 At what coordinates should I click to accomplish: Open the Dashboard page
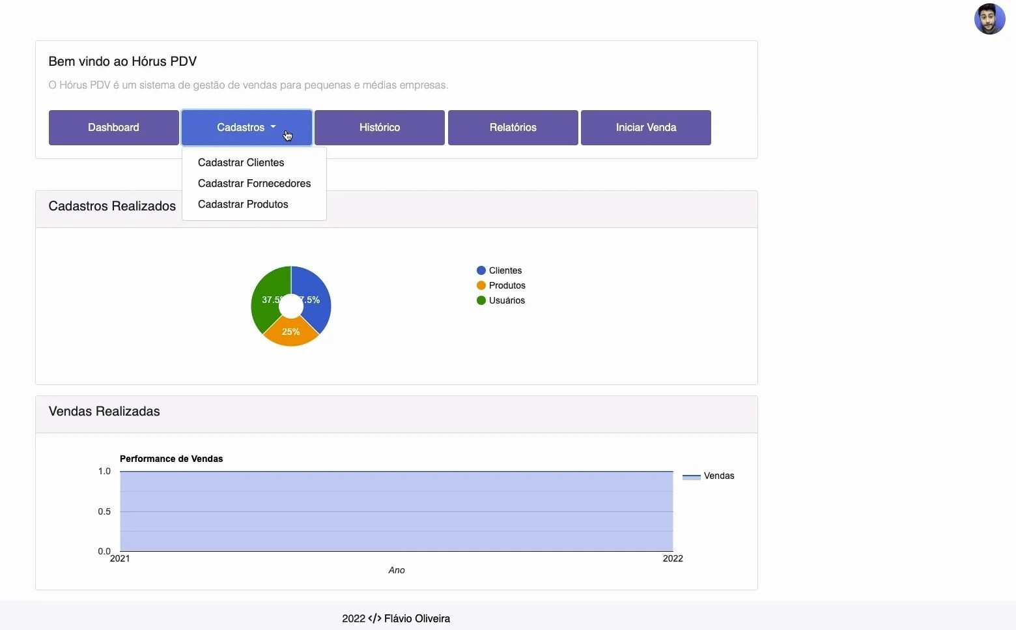click(x=113, y=128)
